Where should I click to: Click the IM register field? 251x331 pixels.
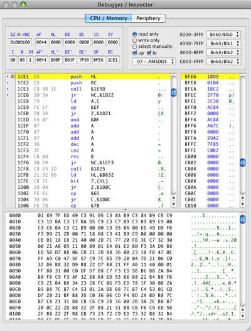click(30, 60)
